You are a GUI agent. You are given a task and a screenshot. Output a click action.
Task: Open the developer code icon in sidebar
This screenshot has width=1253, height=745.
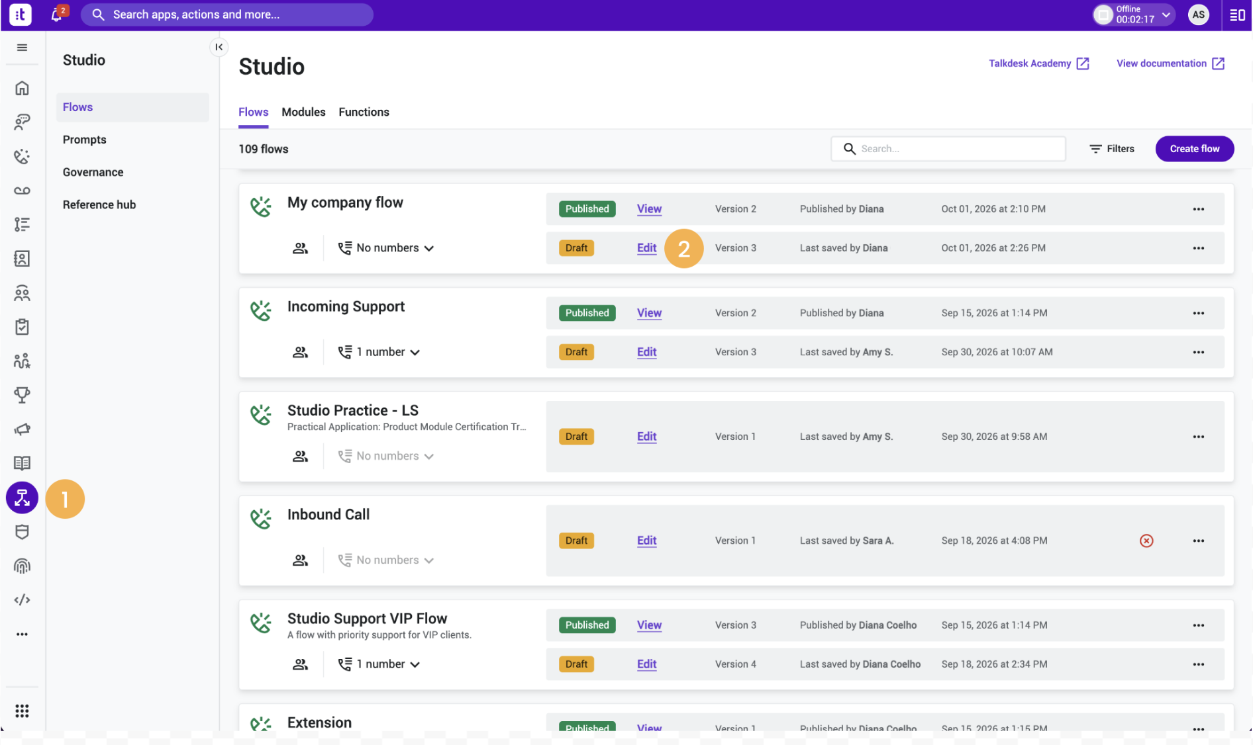[22, 599]
